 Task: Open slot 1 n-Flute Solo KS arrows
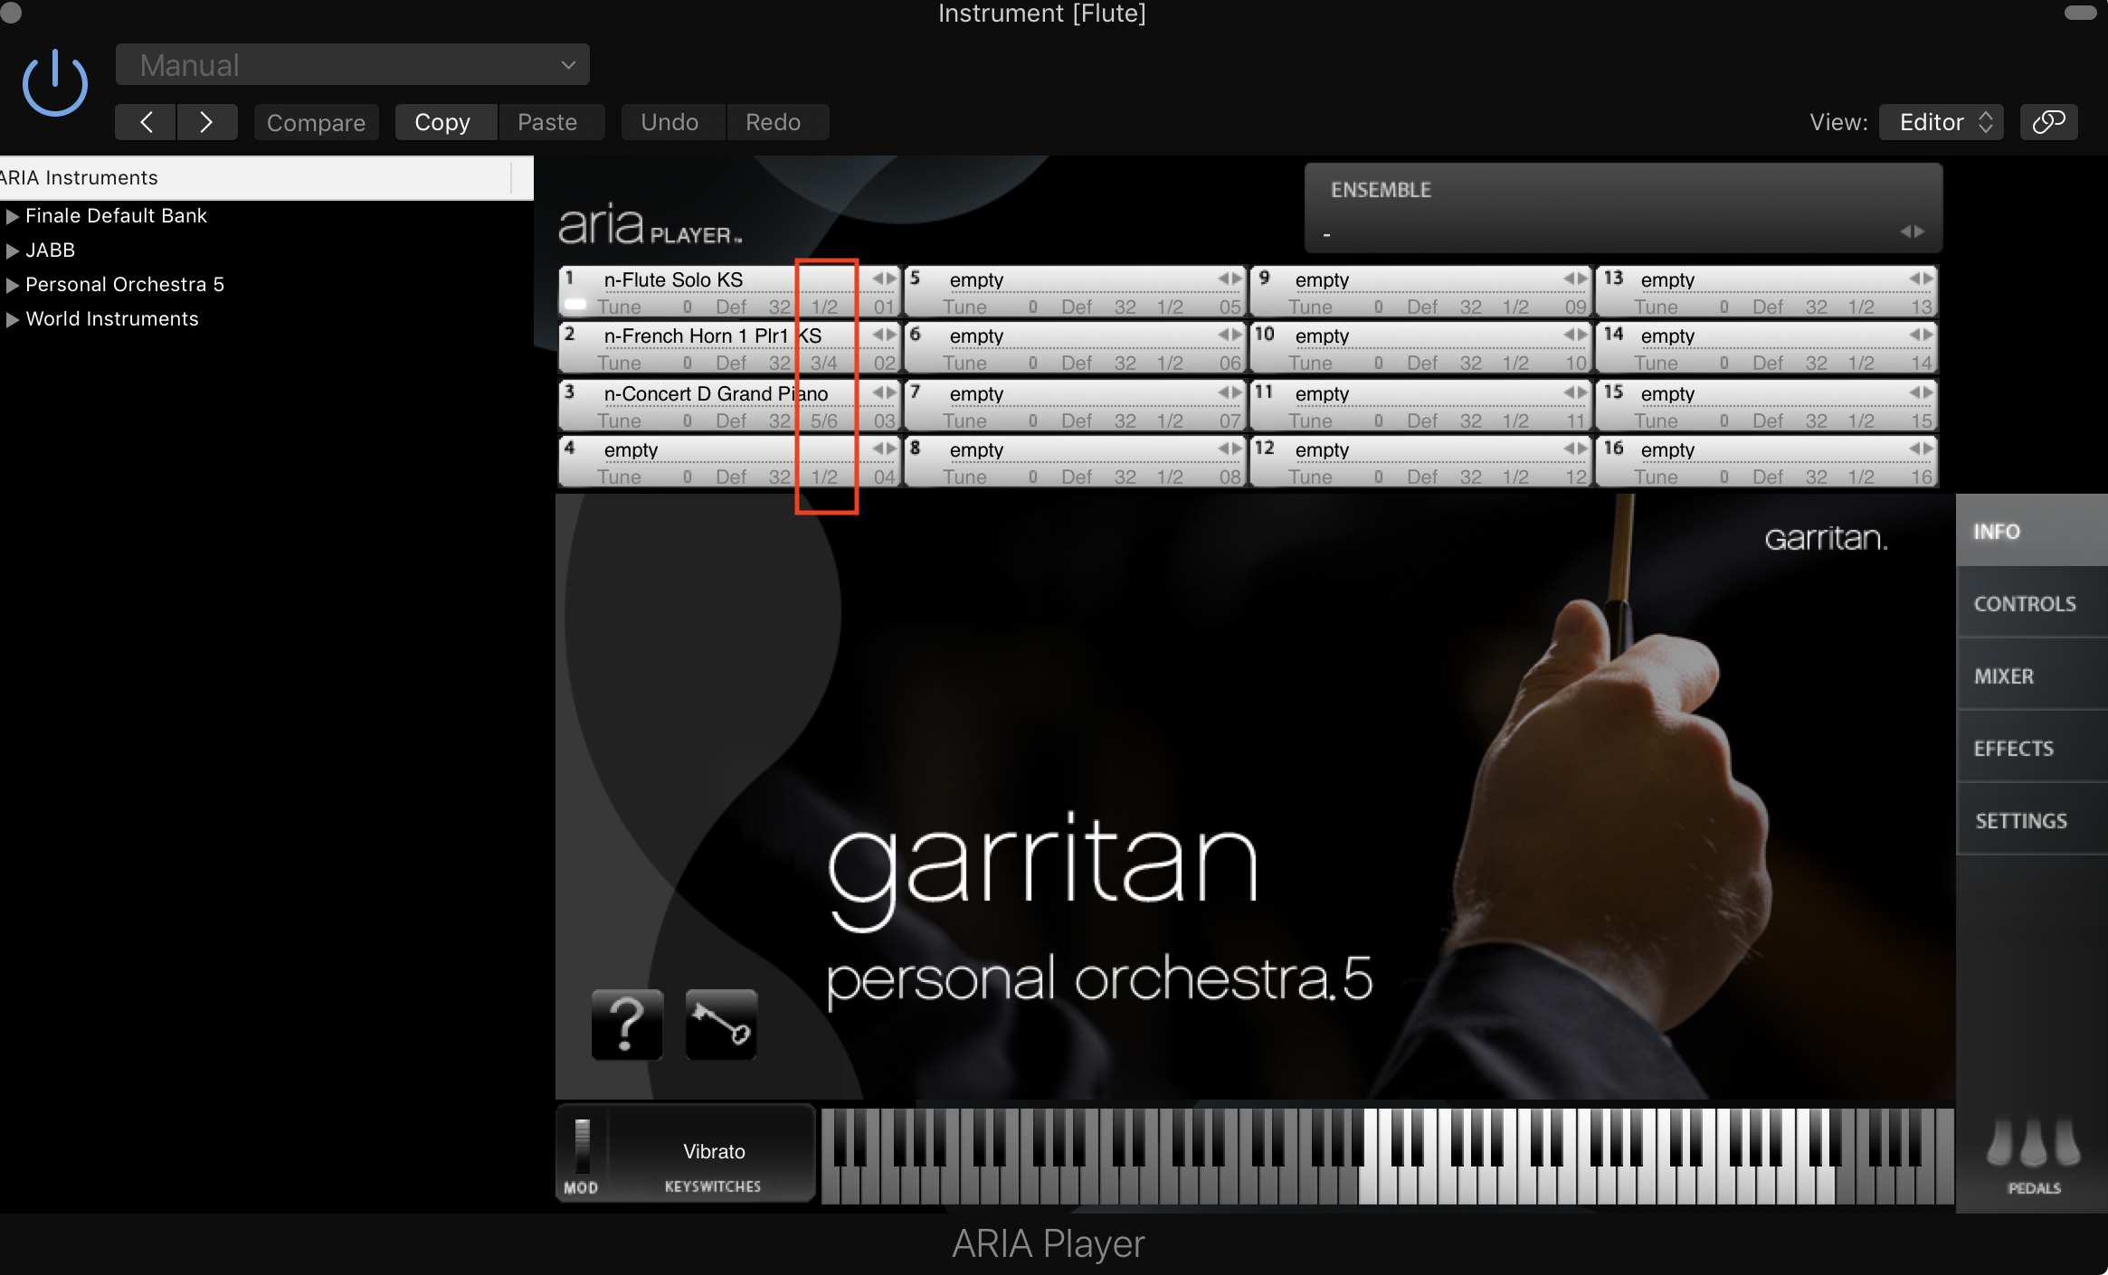point(884,279)
